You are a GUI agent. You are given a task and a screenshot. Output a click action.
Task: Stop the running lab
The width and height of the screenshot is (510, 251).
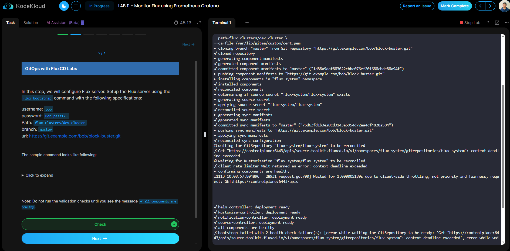[x=470, y=23]
